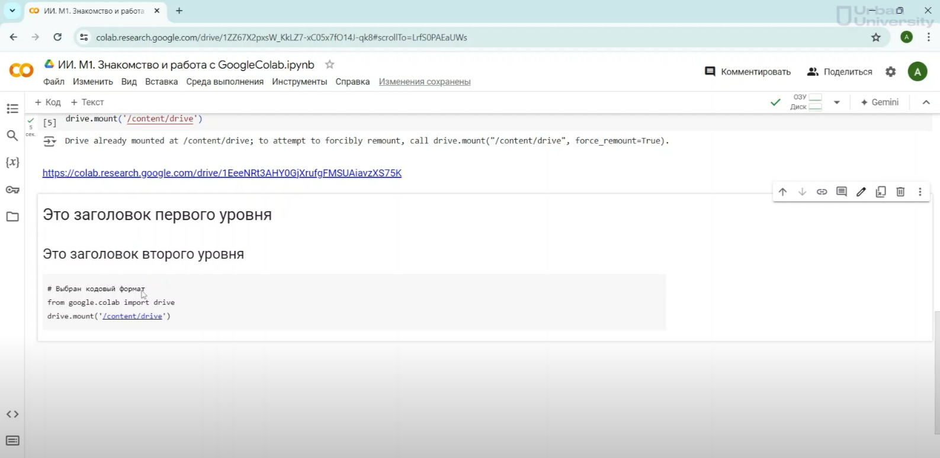Edit the cell with pencil icon

click(x=861, y=192)
